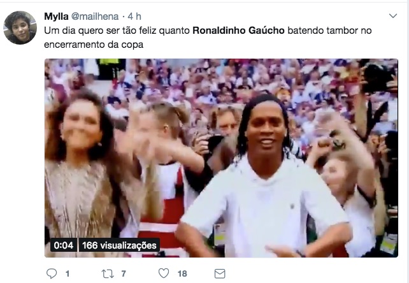Image resolution: width=409 pixels, height=283 pixels.
Task: Click the like count number 18
Action: [182, 273]
